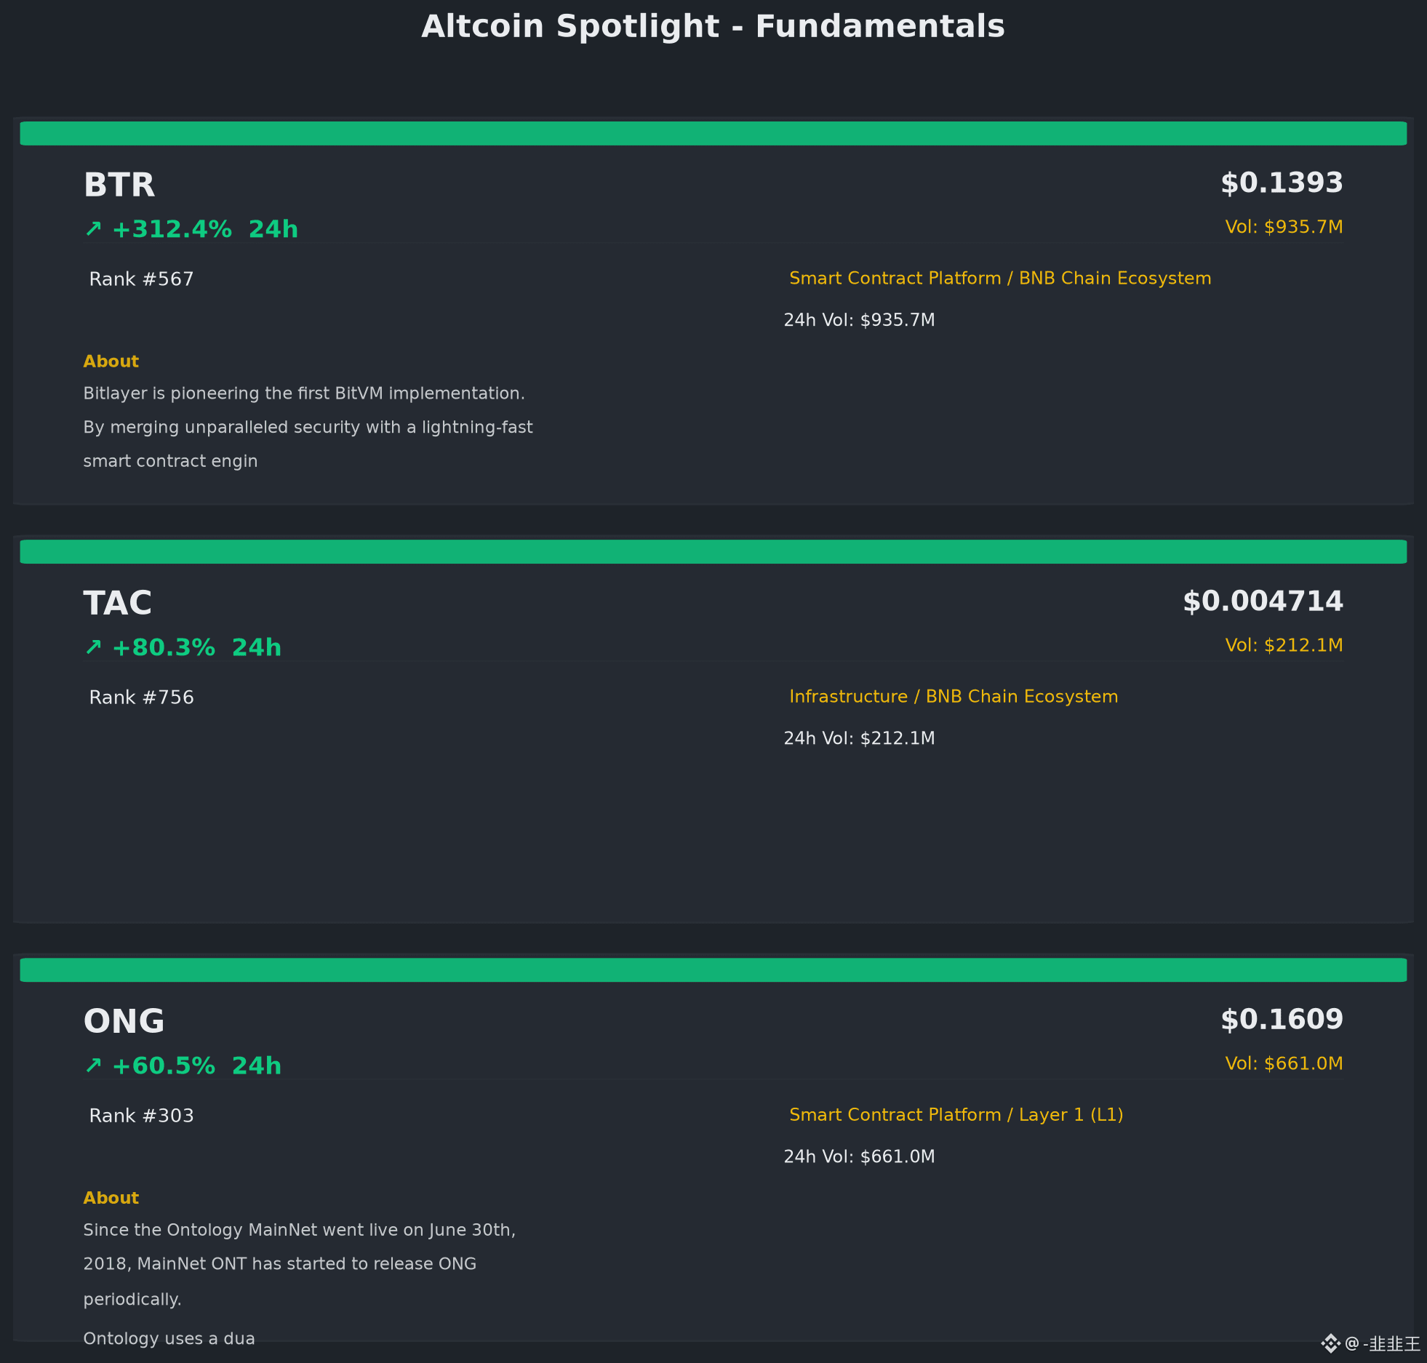Select the BTR coin ticker heading

(119, 185)
